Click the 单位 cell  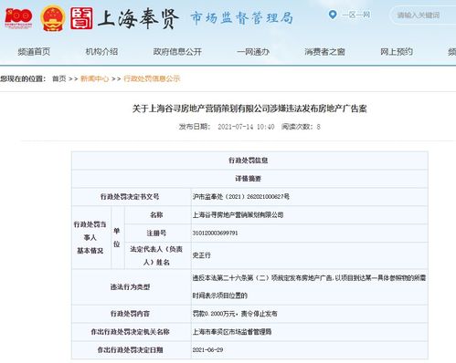click(x=117, y=237)
